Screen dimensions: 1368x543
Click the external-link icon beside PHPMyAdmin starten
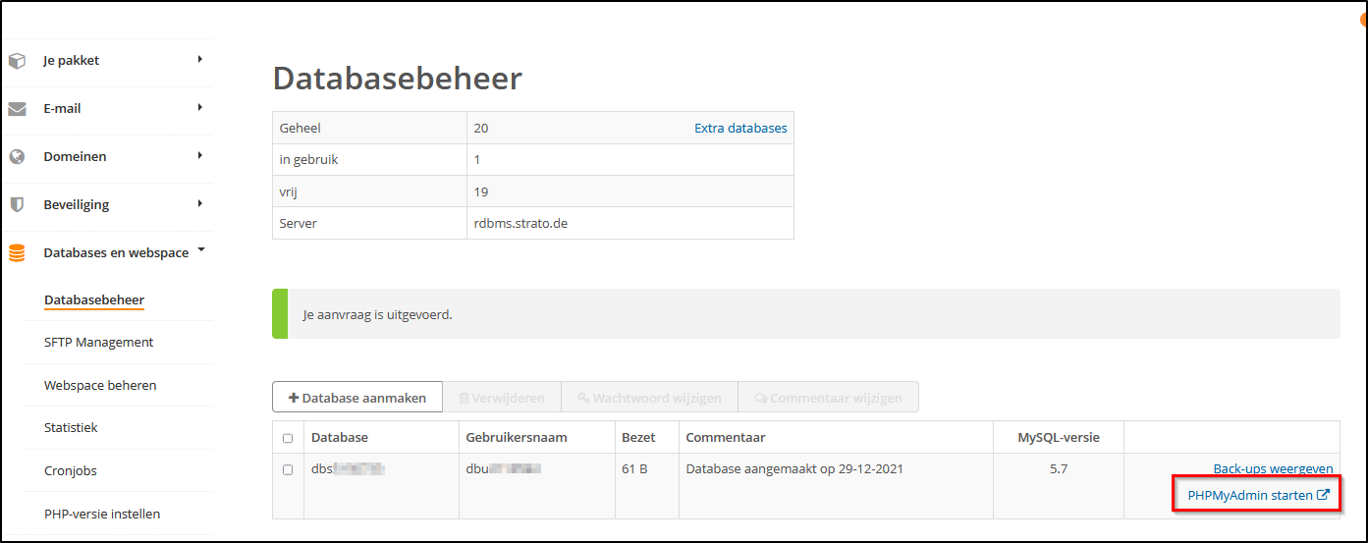pos(1323,495)
